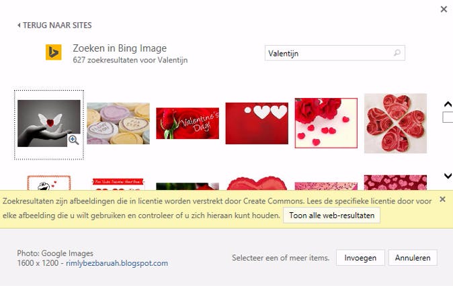Click the scrollbar thumb in results list
The width and height of the screenshot is (453, 286).
click(448, 117)
